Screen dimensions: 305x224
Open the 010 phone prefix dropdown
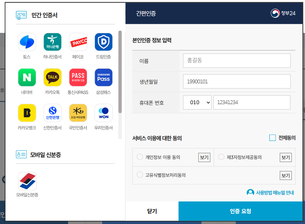click(x=197, y=102)
